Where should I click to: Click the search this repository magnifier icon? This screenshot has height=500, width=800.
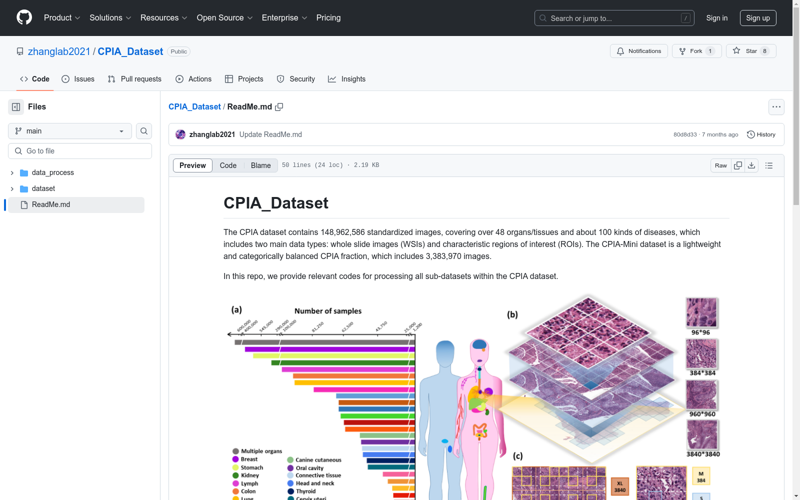pos(143,131)
